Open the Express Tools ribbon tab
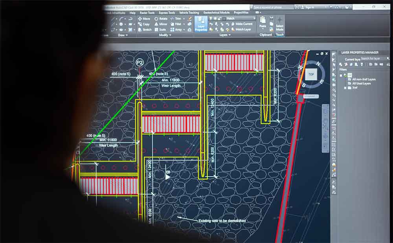The image size is (393, 243). (x=166, y=13)
